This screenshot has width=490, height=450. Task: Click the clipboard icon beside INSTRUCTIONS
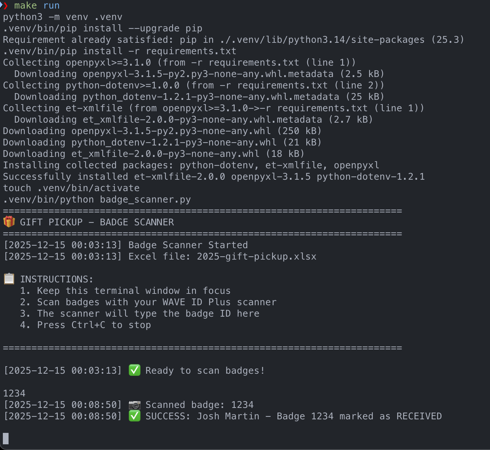click(x=9, y=279)
